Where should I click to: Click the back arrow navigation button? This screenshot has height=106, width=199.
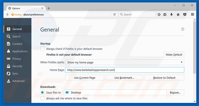(x=8, y=14)
